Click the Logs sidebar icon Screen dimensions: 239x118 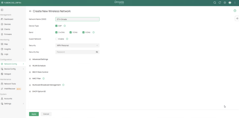pyautogui.click(x=2, y=54)
